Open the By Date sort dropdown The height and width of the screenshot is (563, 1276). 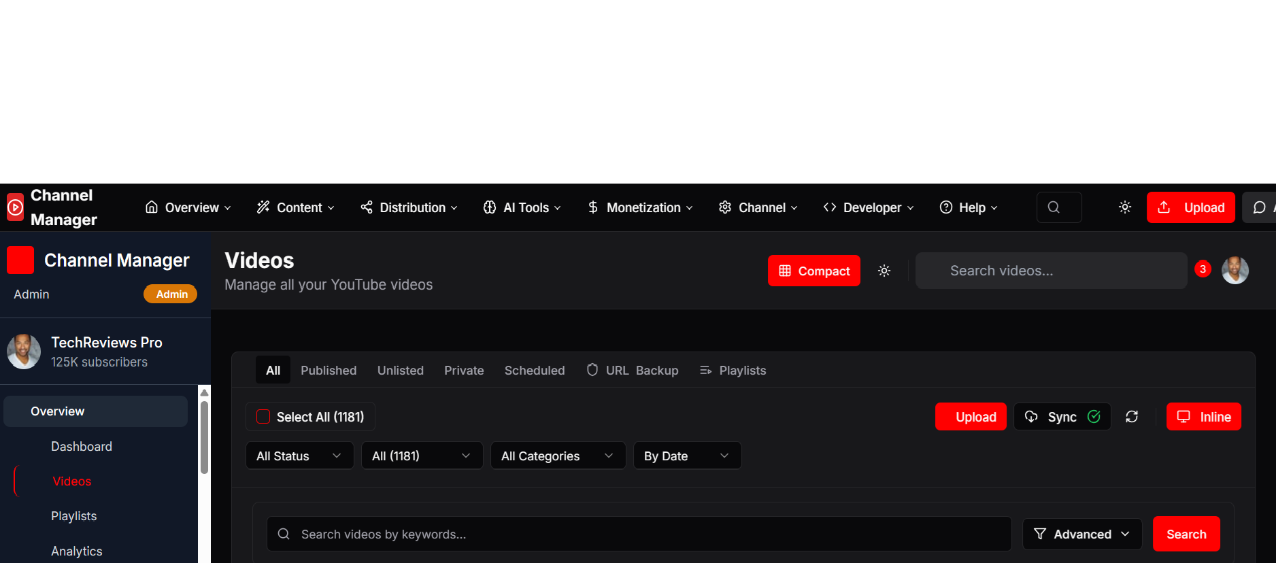pos(687,456)
